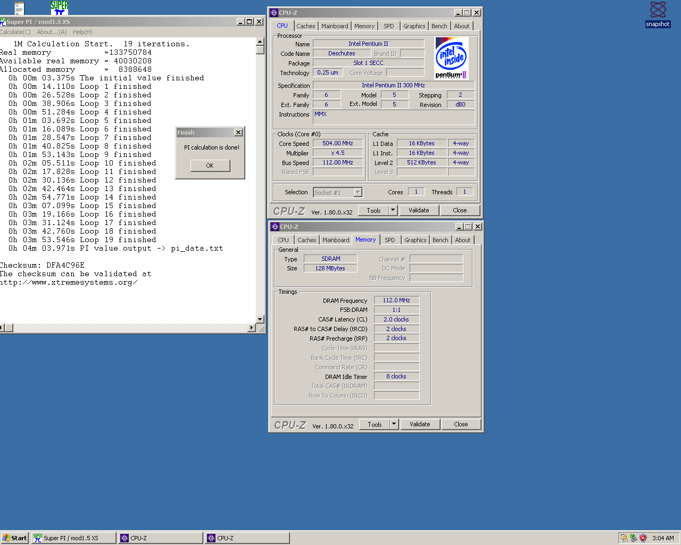
Task: Close the Finish dialog with X
Action: pos(238,133)
